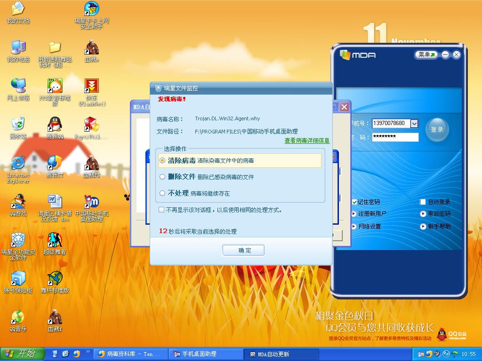Launch 血诛e desktop shortcut
The image size is (482, 361).
pyautogui.click(x=92, y=51)
